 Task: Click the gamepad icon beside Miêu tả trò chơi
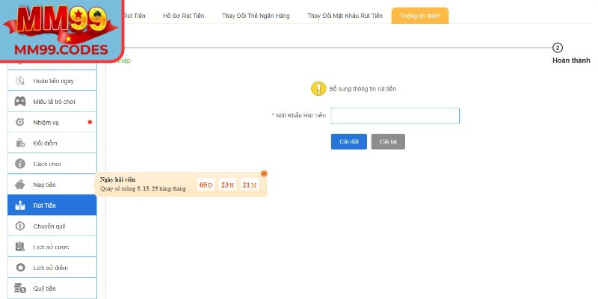tap(20, 102)
